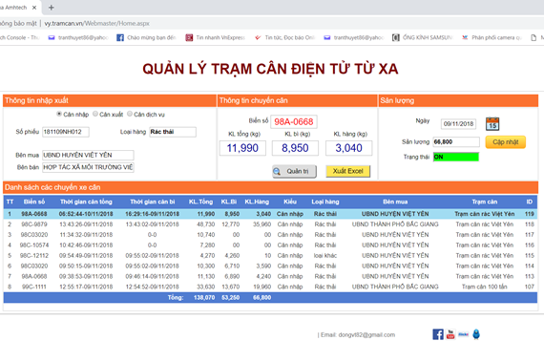Screen dimensions: 544x362
Task: Click the 'Ngày' date field 09/11/2018
Action: [x=459, y=124]
